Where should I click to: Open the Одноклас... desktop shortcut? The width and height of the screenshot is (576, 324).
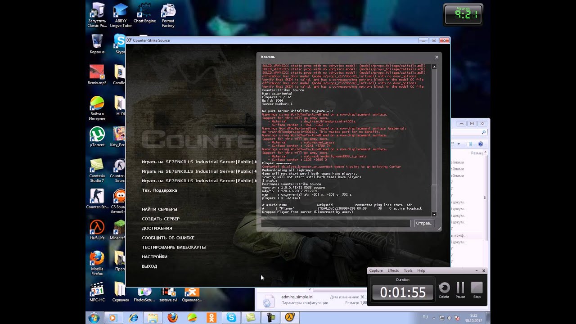[192, 294]
